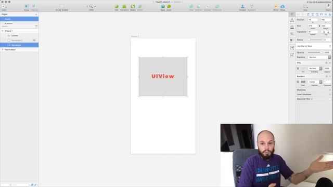Image resolution: width=333 pixels, height=187 pixels.
Task: Click the Ungroup toolbar icon
Action: (x=34, y=6)
